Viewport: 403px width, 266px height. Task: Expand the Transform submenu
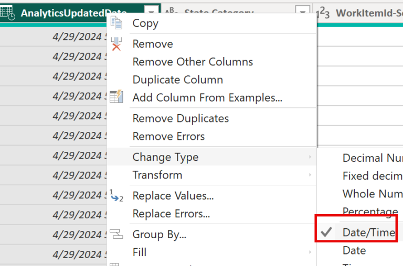coord(157,175)
